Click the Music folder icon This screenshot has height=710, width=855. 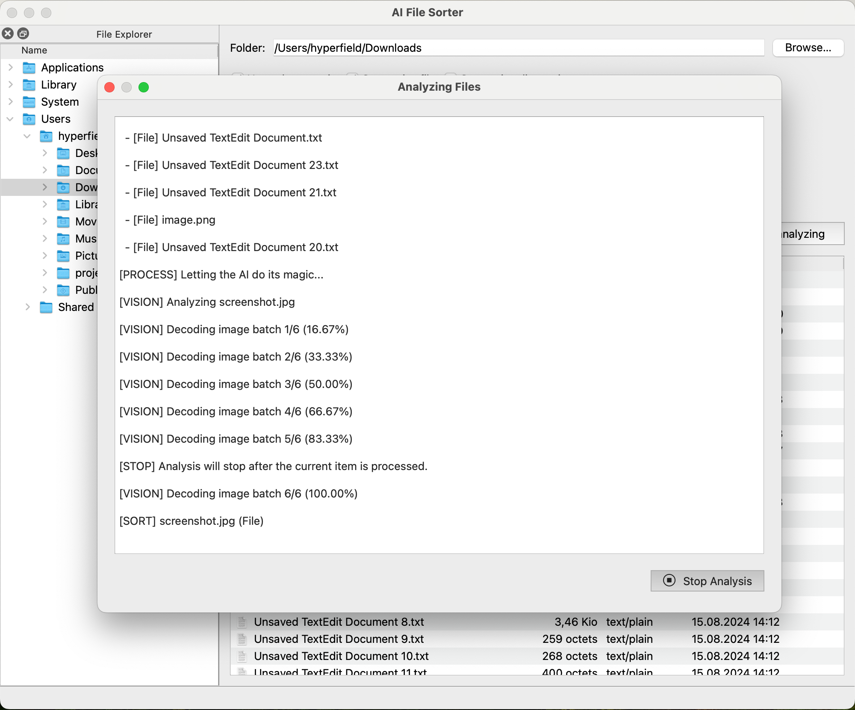[x=63, y=239]
